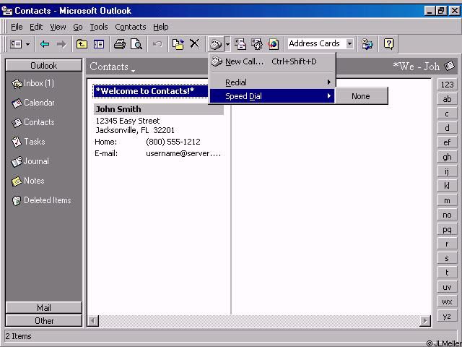Click the Address Book icon
The height and width of the screenshot is (347, 462).
coord(367,44)
